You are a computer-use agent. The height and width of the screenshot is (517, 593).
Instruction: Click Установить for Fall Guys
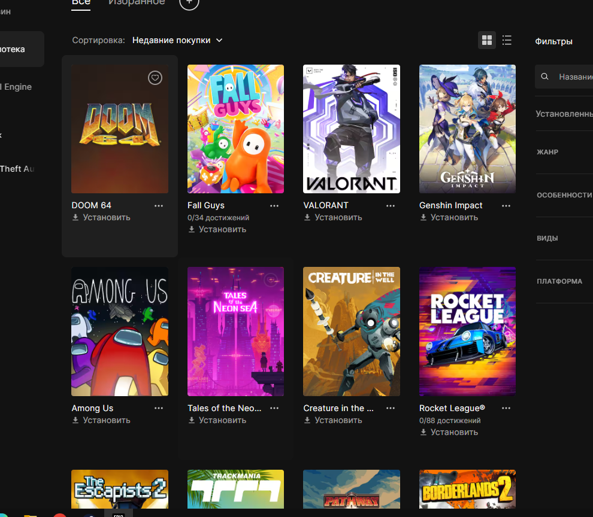coord(222,229)
